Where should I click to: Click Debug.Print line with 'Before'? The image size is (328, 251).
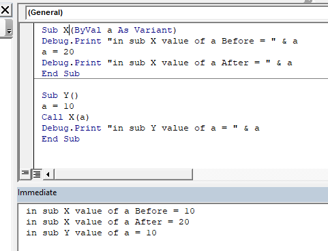click(x=170, y=41)
